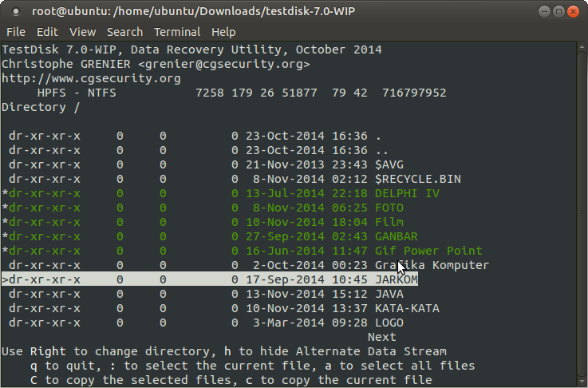
Task: Click the GANBAR directory entry
Action: click(x=397, y=236)
